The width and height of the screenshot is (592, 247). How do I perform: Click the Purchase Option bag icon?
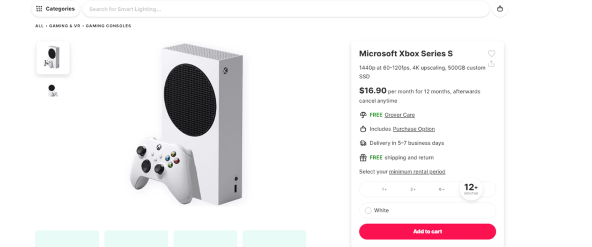pos(363,129)
